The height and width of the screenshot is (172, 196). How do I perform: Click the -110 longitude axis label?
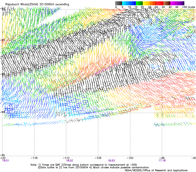coord(66,158)
